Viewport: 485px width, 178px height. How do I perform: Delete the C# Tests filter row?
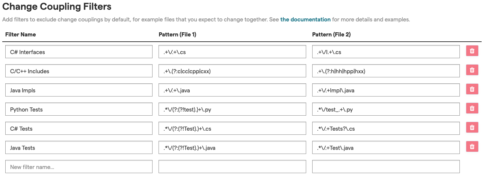(472, 128)
